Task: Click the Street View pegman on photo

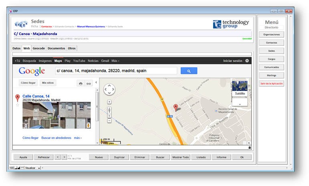Action: click(88, 125)
